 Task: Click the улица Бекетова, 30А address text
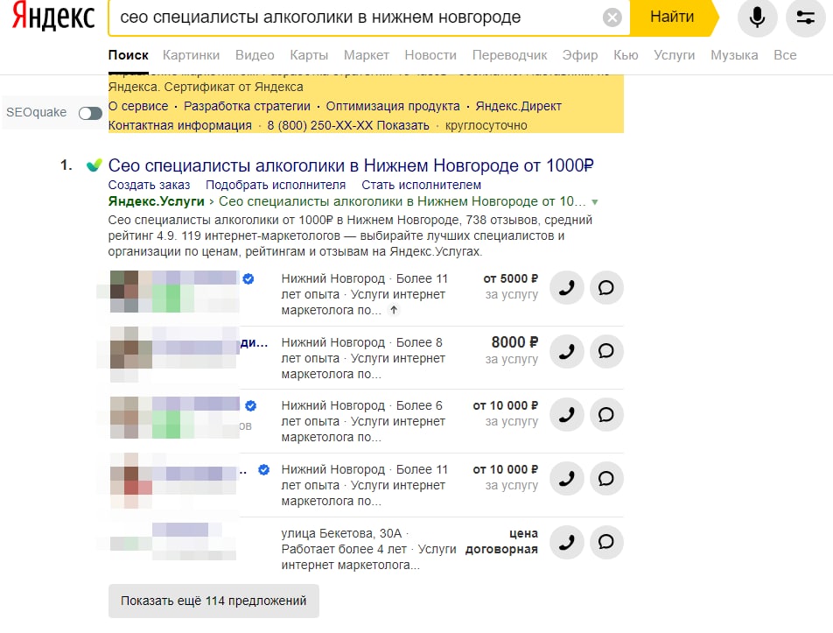point(341,533)
